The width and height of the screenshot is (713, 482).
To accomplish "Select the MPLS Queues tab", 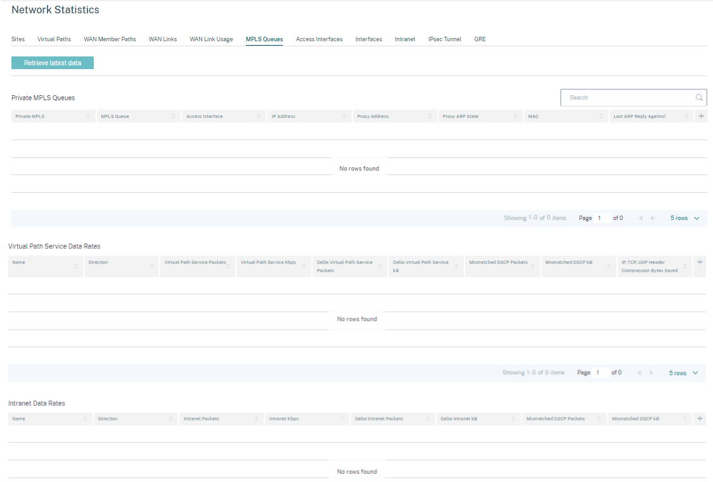I will 264,39.
